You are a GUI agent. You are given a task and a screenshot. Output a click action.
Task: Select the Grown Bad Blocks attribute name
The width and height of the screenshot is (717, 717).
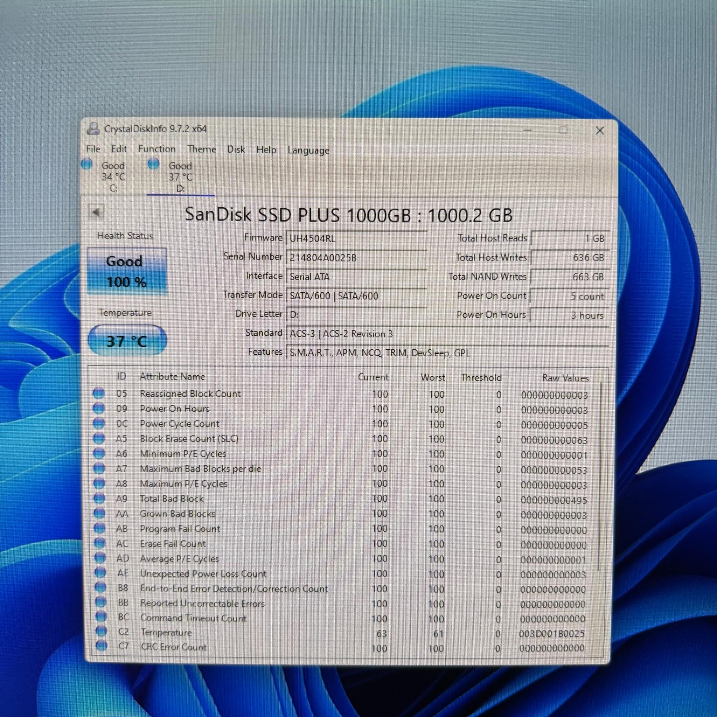tap(177, 514)
